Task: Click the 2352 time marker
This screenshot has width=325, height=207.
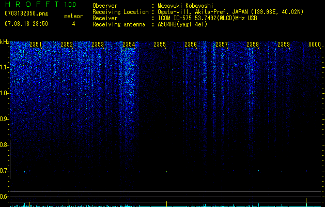Action: click(x=67, y=45)
